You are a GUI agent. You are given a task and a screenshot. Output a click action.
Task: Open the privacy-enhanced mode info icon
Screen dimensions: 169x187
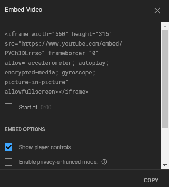(x=104, y=162)
